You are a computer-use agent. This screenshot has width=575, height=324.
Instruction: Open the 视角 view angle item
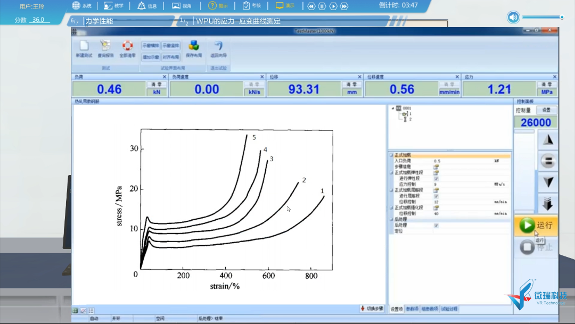(182, 5)
